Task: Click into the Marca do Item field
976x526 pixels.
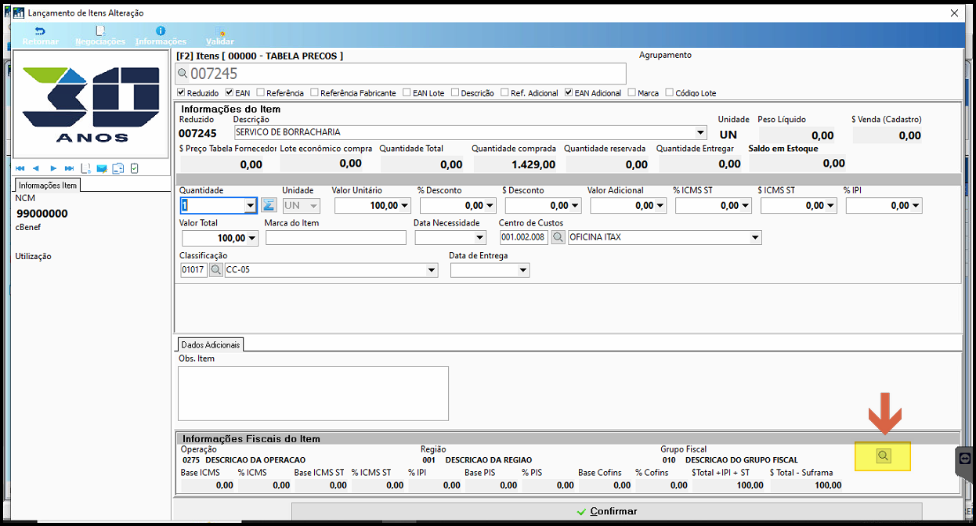Action: (x=336, y=238)
